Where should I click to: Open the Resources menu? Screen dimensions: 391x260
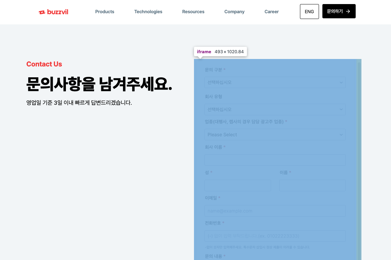tap(193, 12)
